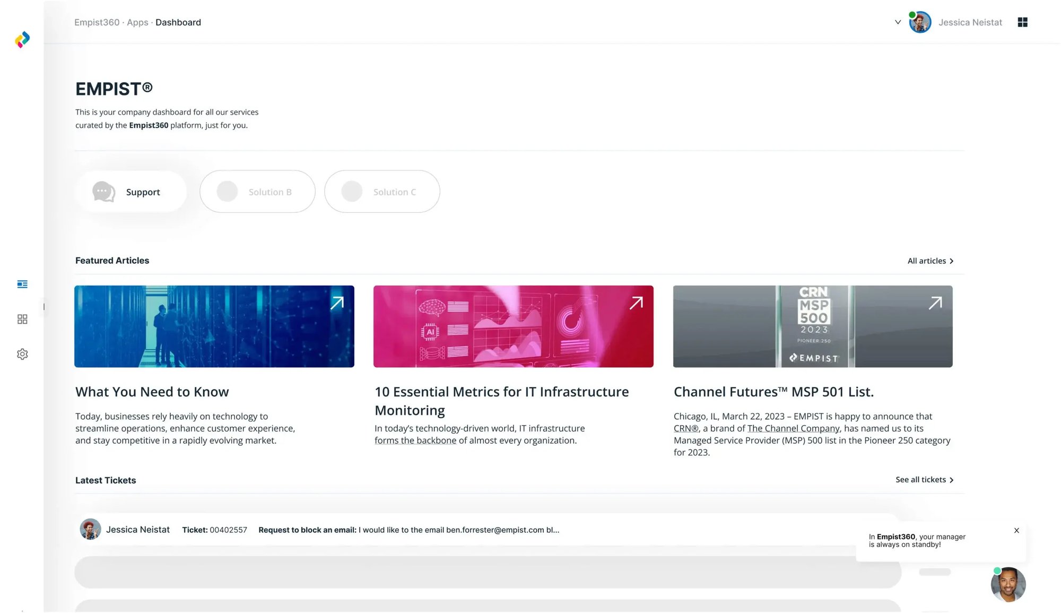Viewport: 1061px width, 613px height.
Task: Select the Support solution pill
Action: click(131, 192)
